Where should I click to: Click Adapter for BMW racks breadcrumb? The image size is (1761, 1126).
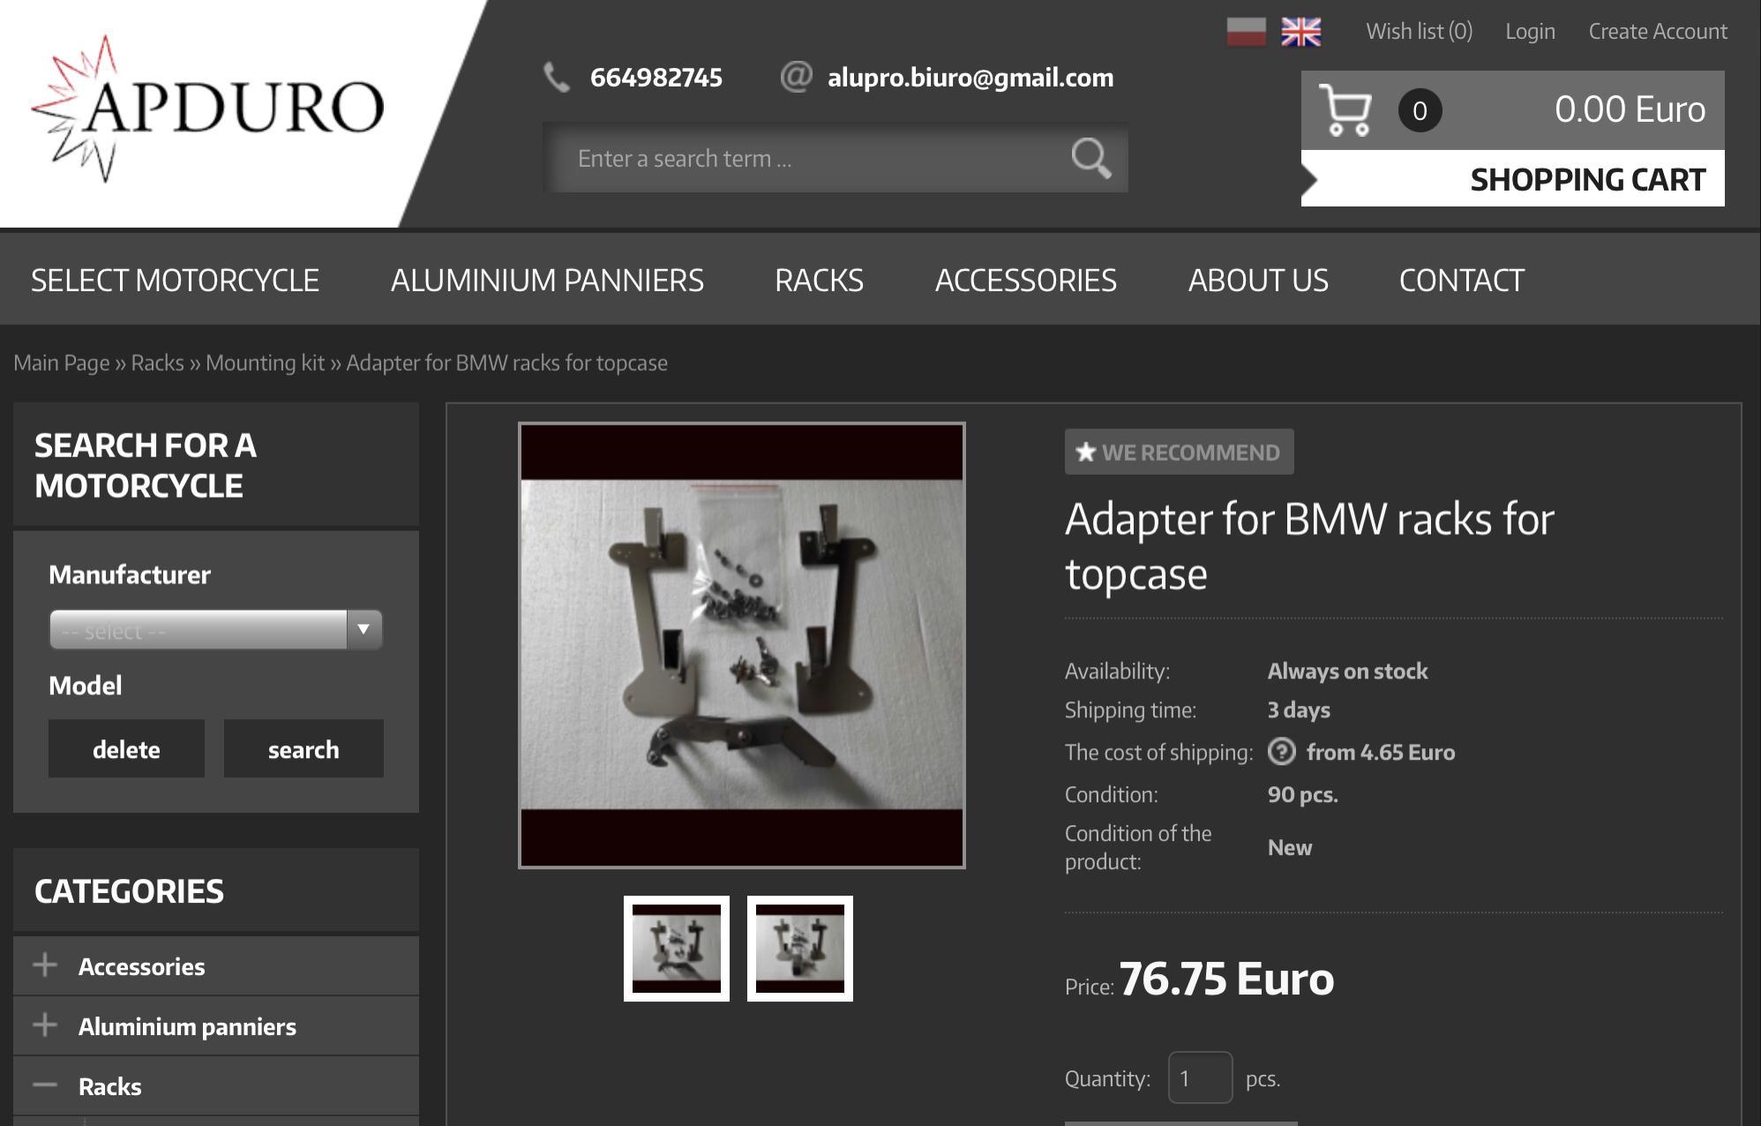point(506,363)
